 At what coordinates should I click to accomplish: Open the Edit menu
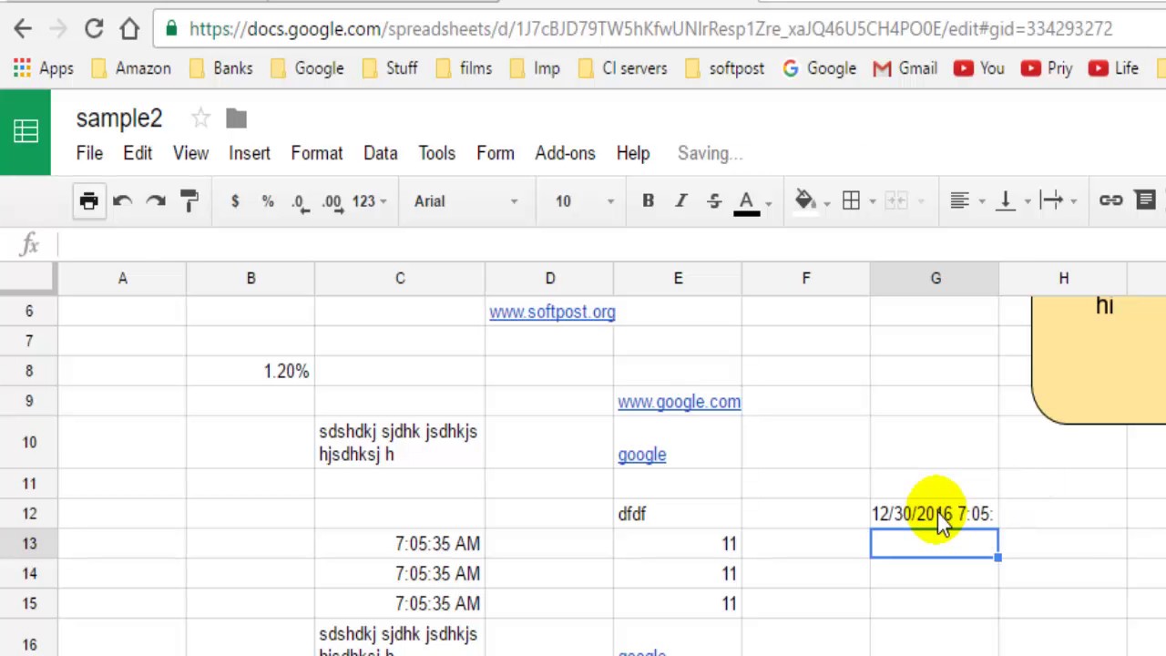click(138, 153)
